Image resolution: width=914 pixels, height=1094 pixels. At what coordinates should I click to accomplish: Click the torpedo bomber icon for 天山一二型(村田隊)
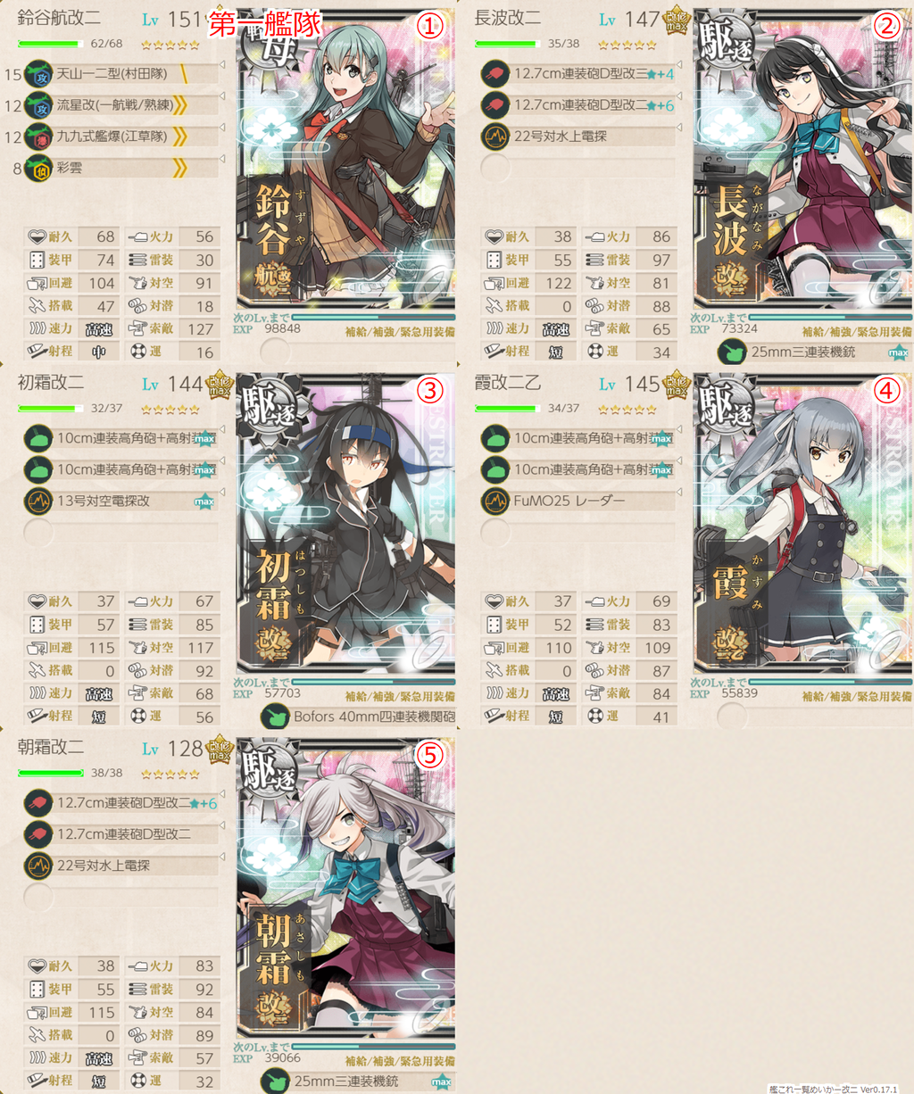(x=39, y=74)
